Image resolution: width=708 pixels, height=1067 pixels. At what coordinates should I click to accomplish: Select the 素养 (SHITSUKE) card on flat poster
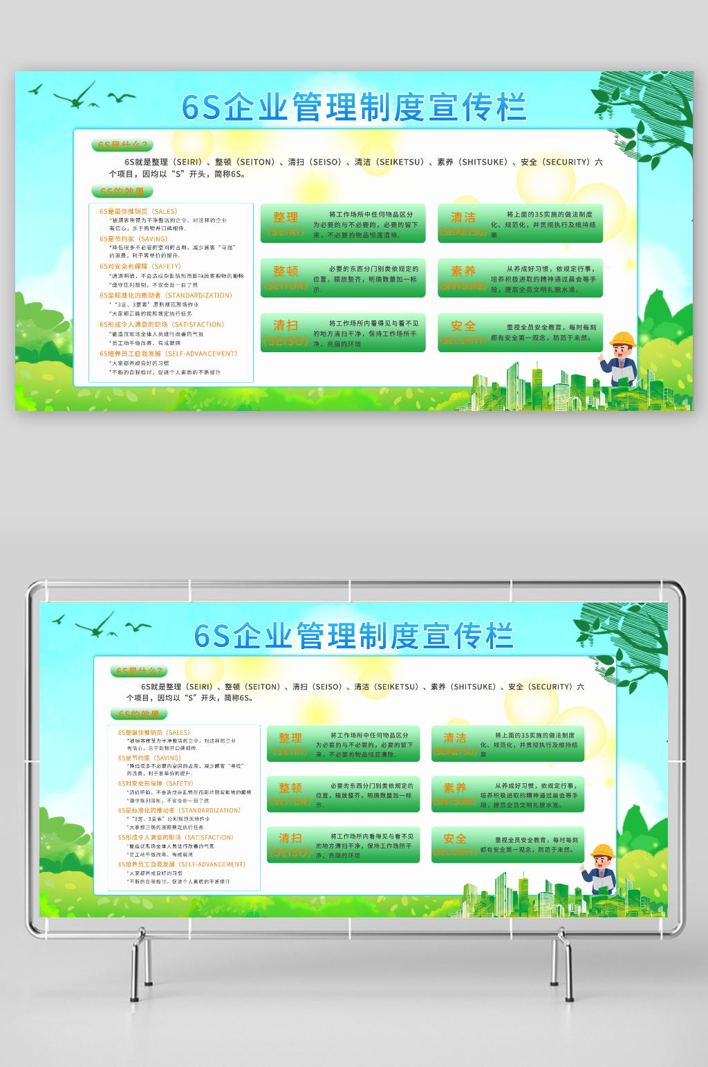[520, 278]
